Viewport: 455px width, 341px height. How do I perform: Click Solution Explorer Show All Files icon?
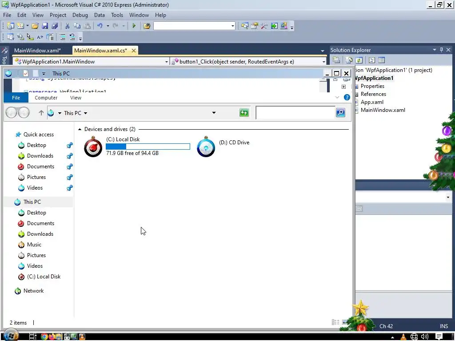coord(349,60)
